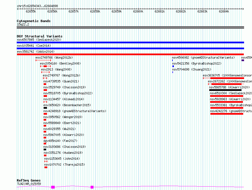Click the Cytogenetic Bands track title
The width and height of the screenshot is (252, 190).
coord(34,21)
